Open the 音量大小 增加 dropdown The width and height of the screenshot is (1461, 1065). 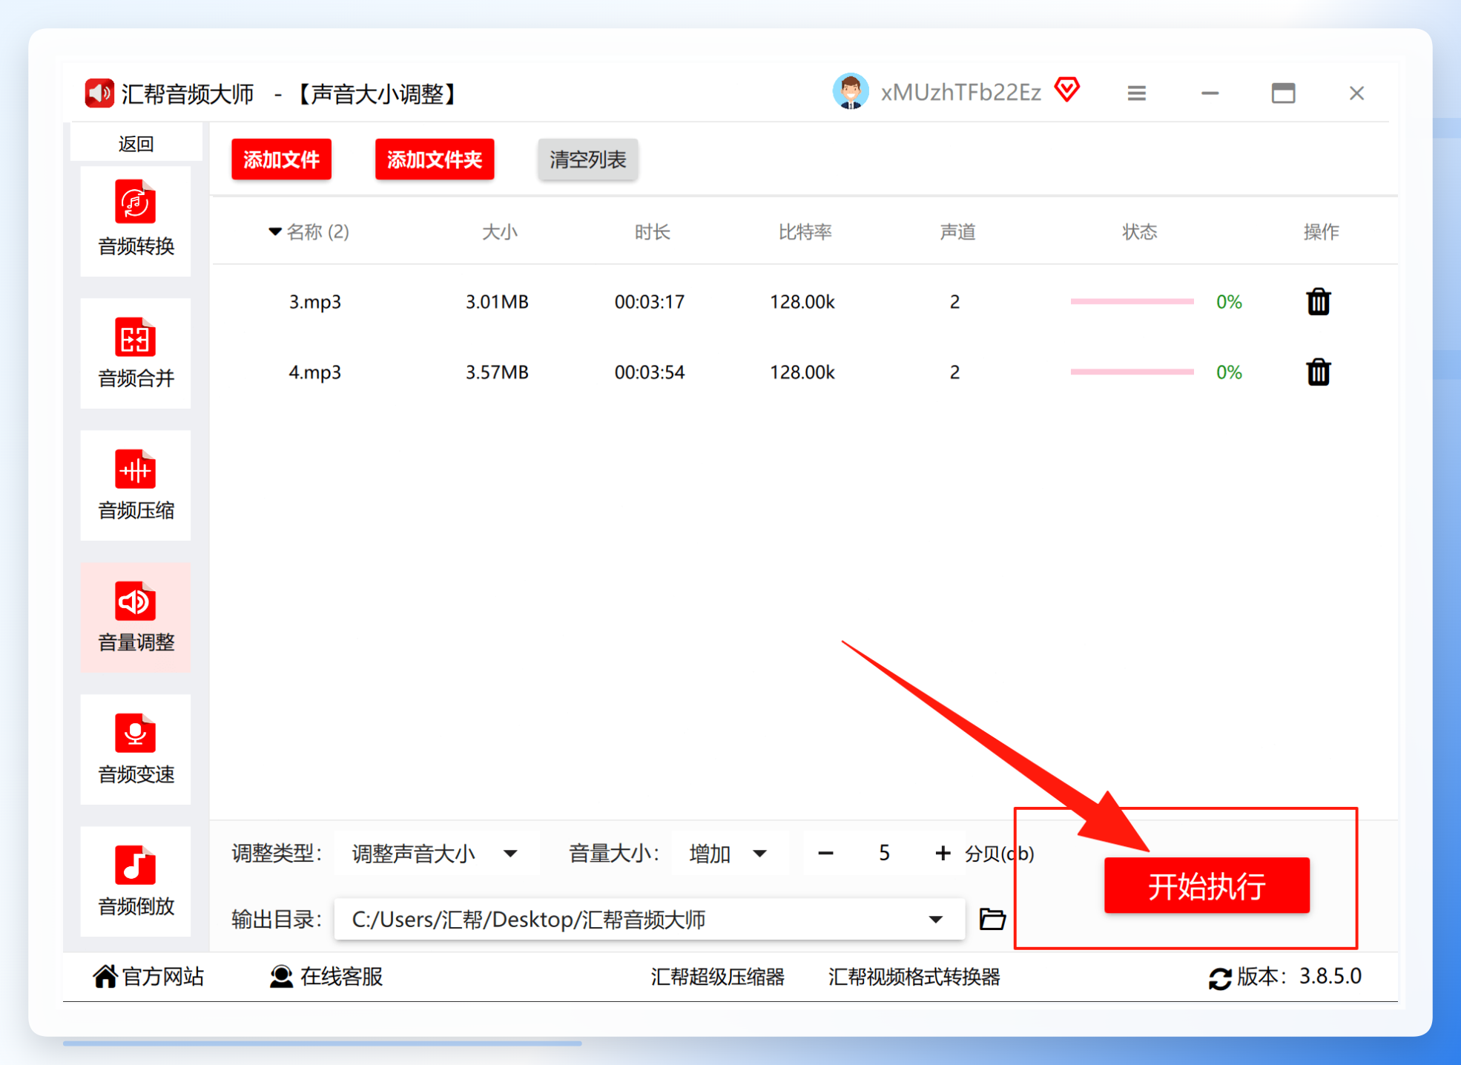point(728,854)
